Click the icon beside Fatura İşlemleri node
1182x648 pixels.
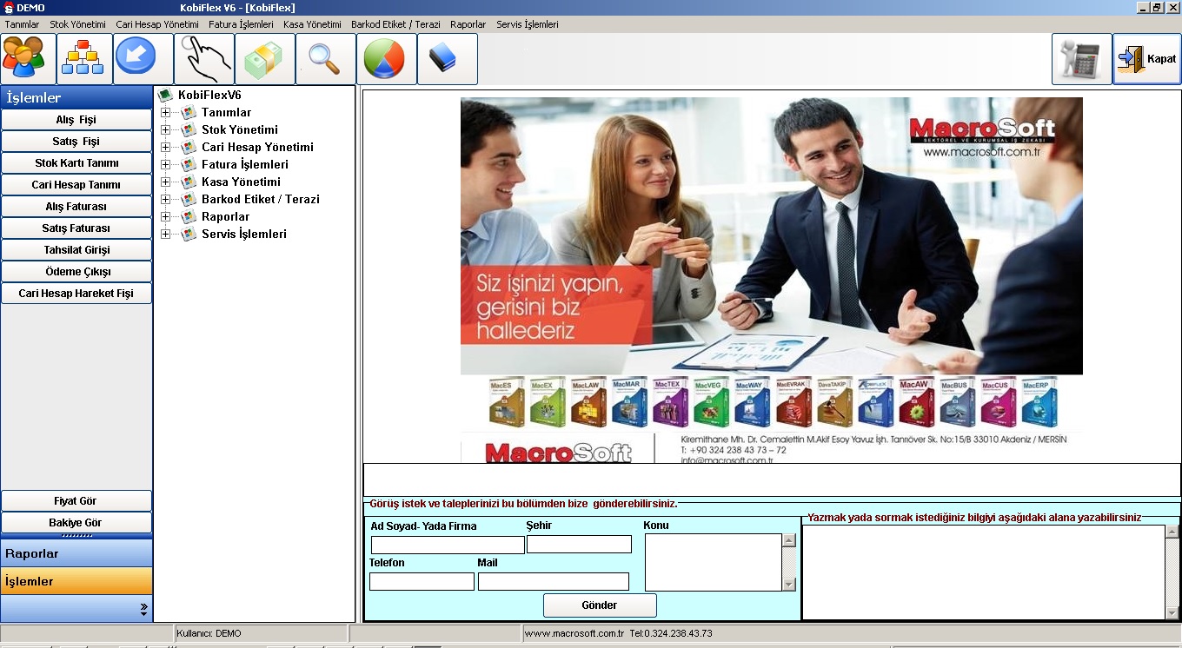(x=189, y=165)
